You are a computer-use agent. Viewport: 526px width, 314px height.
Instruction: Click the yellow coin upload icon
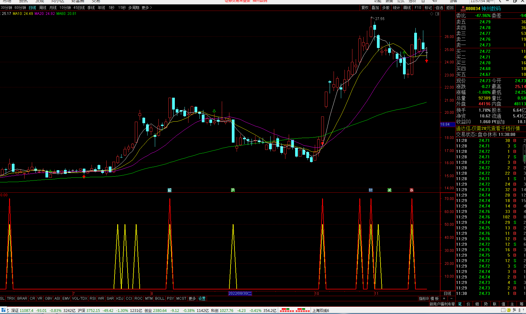(x=509, y=310)
